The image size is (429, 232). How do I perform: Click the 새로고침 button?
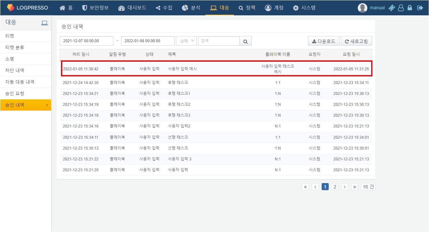tap(356, 41)
